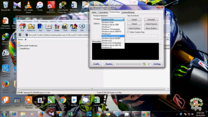The height and width of the screenshot is (117, 208).
Task: Click the Find icon in WinRAR toolbar
Action: [x=65, y=28]
